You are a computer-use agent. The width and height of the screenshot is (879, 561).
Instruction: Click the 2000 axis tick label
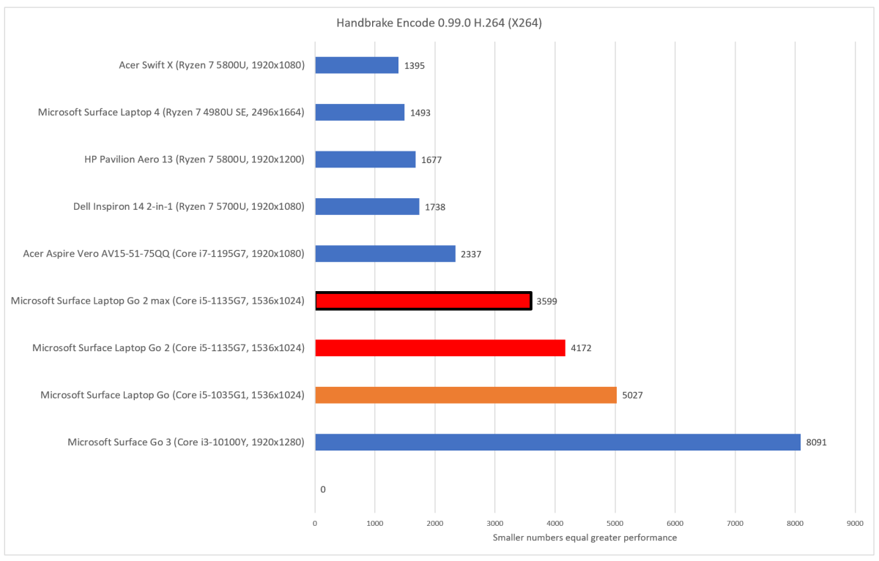(435, 523)
